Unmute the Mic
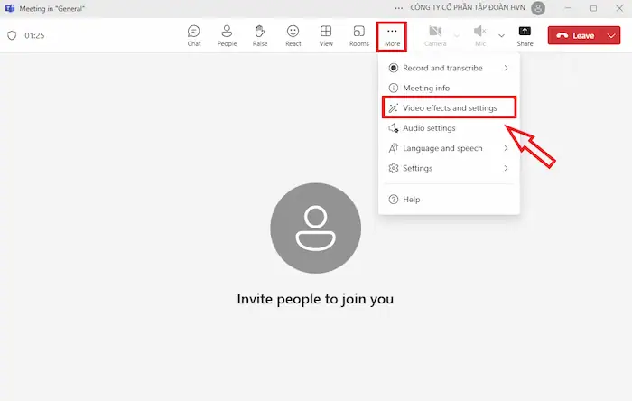Screen dimensions: 632x401 coord(480,35)
